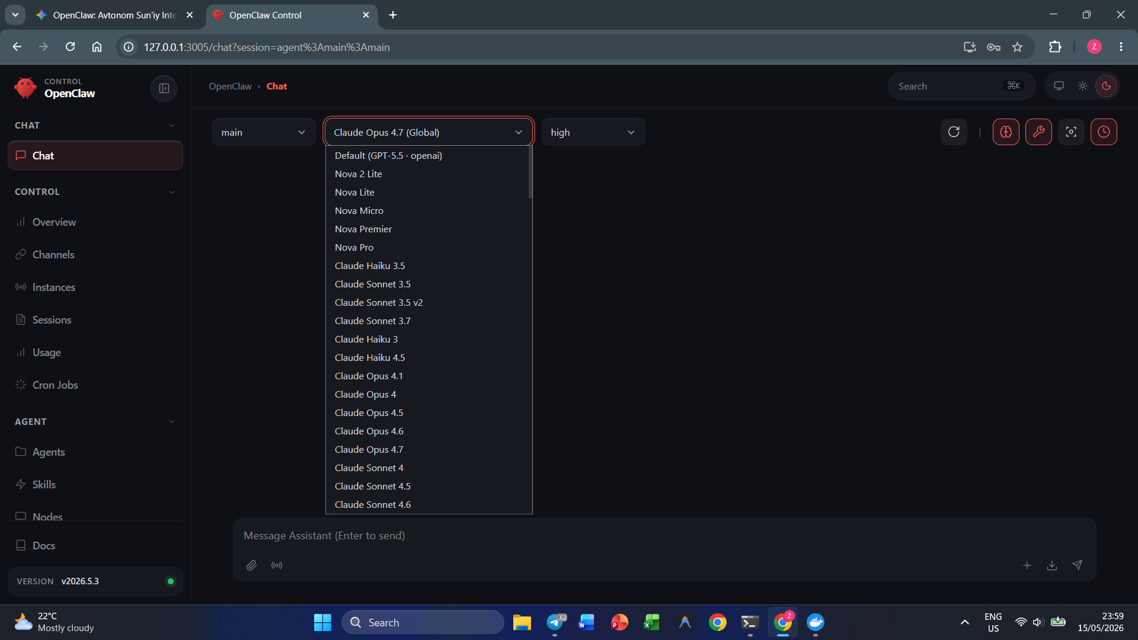Select Claude Opus 4.1 model
Screen dimensions: 1138x640
427,376
